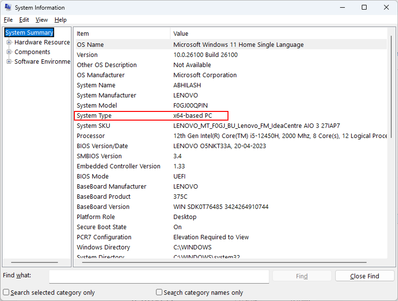Select the System Type row
The height and width of the screenshot is (301, 398).
pos(231,116)
